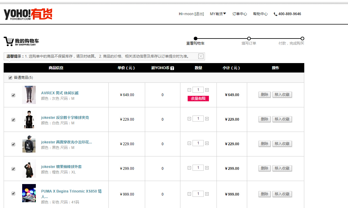
Task: Uncheck the PUMA X Begins Trinomic checkbox
Action: pyautogui.click(x=13, y=194)
